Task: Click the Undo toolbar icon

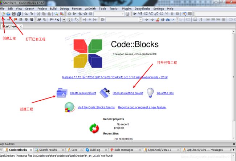Action: pyautogui.click(x=26, y=14)
